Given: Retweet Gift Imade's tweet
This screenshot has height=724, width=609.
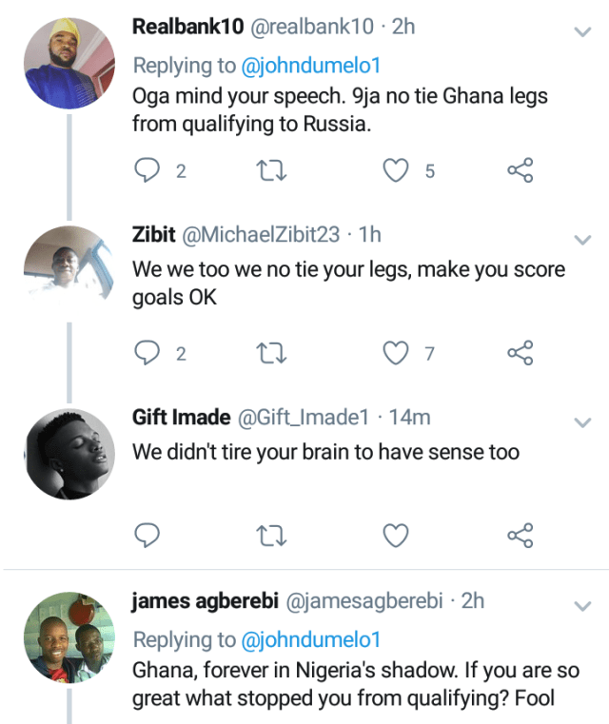Looking at the screenshot, I should pyautogui.click(x=271, y=536).
